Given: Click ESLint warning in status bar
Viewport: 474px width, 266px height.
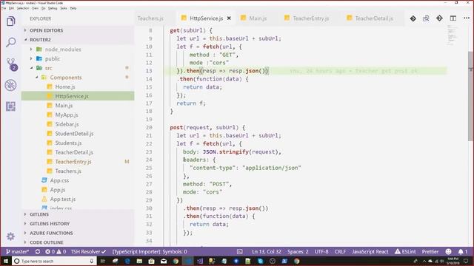Looking at the screenshot, I should (x=405, y=251).
